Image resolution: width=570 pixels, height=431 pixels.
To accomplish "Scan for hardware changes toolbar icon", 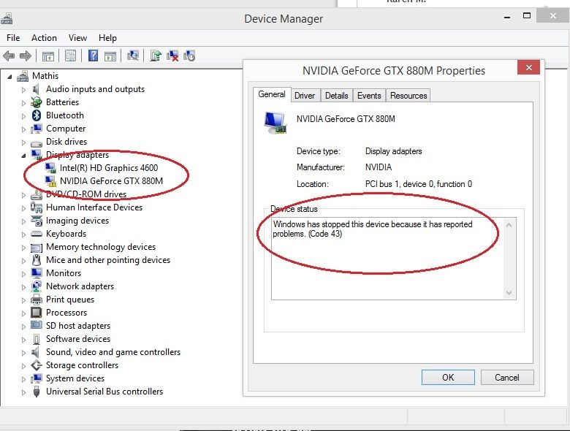I will point(133,56).
